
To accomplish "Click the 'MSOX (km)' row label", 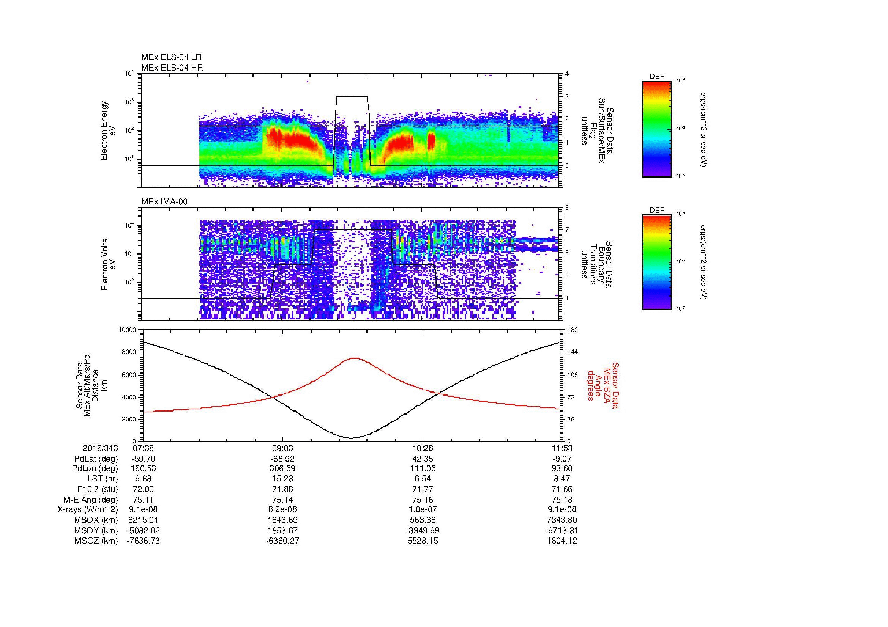I will [x=96, y=520].
